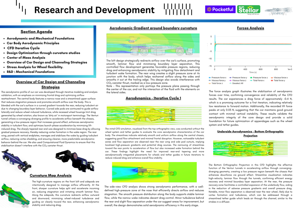Screen dimensions: 295x209
Task: Click agenda item 'R&D : Mechanical Foundations'
Action: (x=31, y=72)
